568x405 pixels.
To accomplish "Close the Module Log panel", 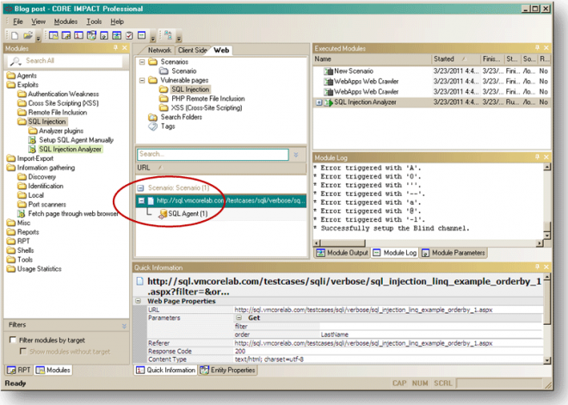I will [546, 157].
